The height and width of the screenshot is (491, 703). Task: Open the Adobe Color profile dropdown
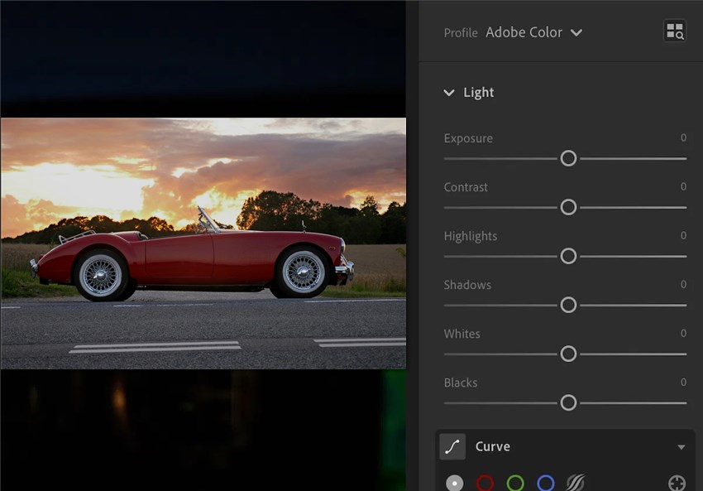pyautogui.click(x=534, y=32)
